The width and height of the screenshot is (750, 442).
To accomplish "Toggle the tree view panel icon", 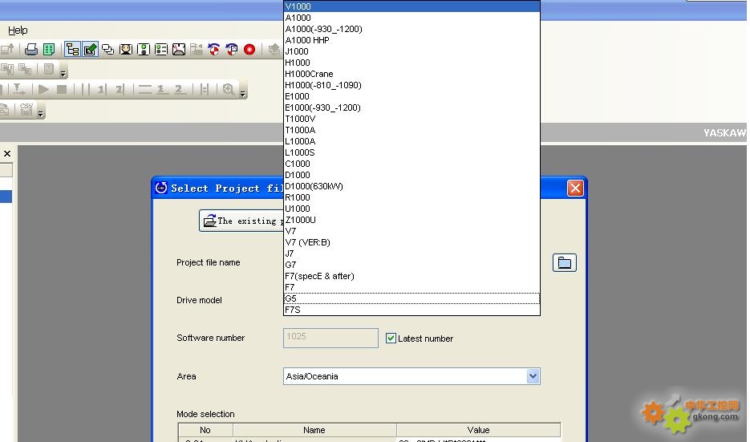I will [72, 49].
